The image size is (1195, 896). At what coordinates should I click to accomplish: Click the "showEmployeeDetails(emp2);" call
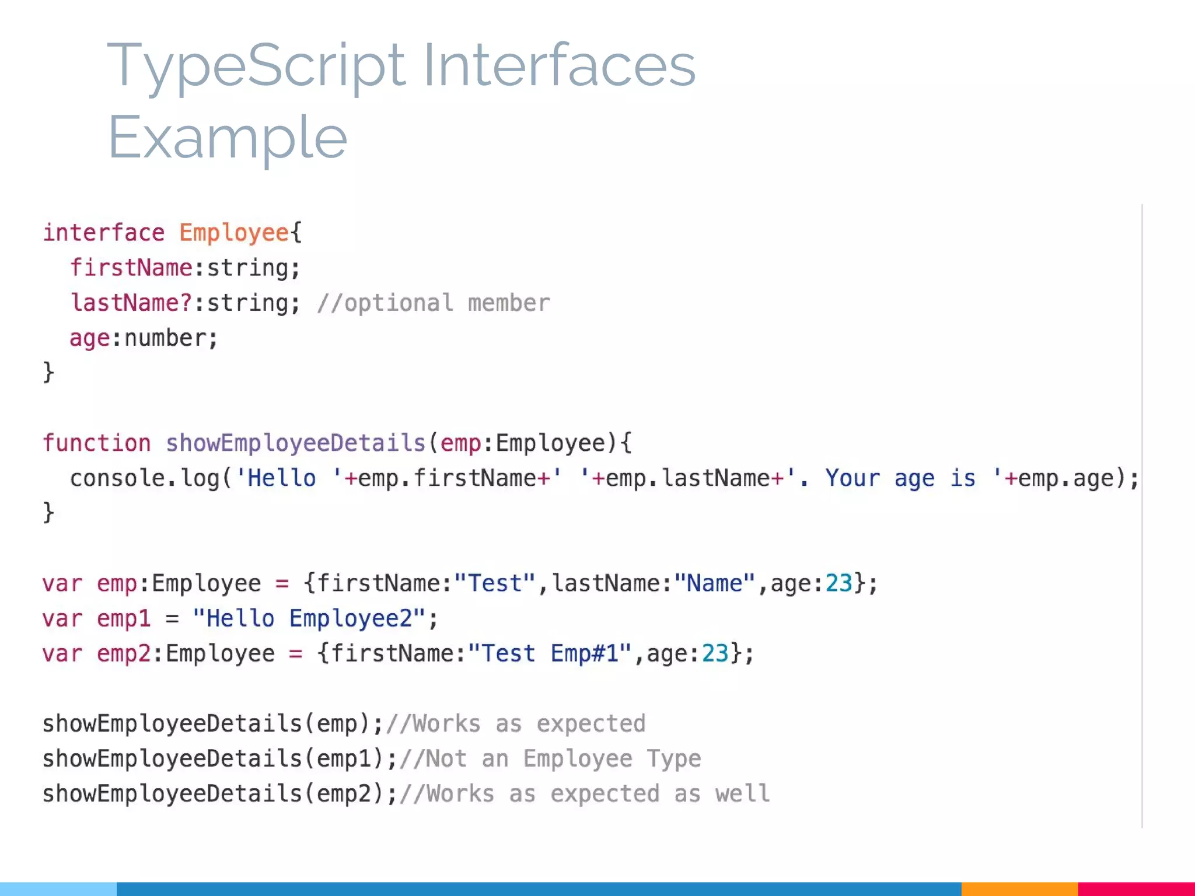point(219,793)
